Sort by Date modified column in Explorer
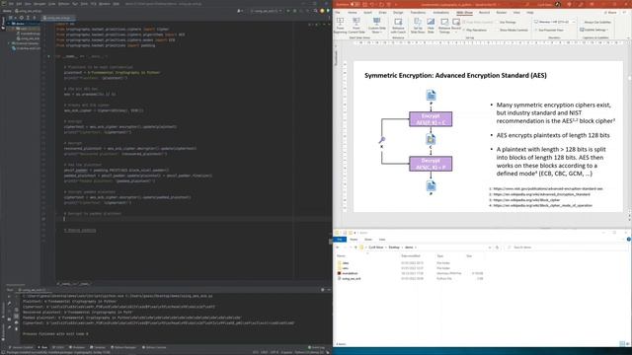Viewport: 632px width, 355px height. pyautogui.click(x=411, y=256)
